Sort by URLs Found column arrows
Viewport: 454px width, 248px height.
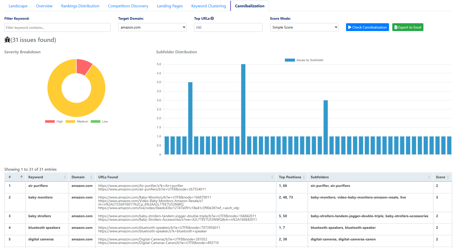(x=272, y=177)
